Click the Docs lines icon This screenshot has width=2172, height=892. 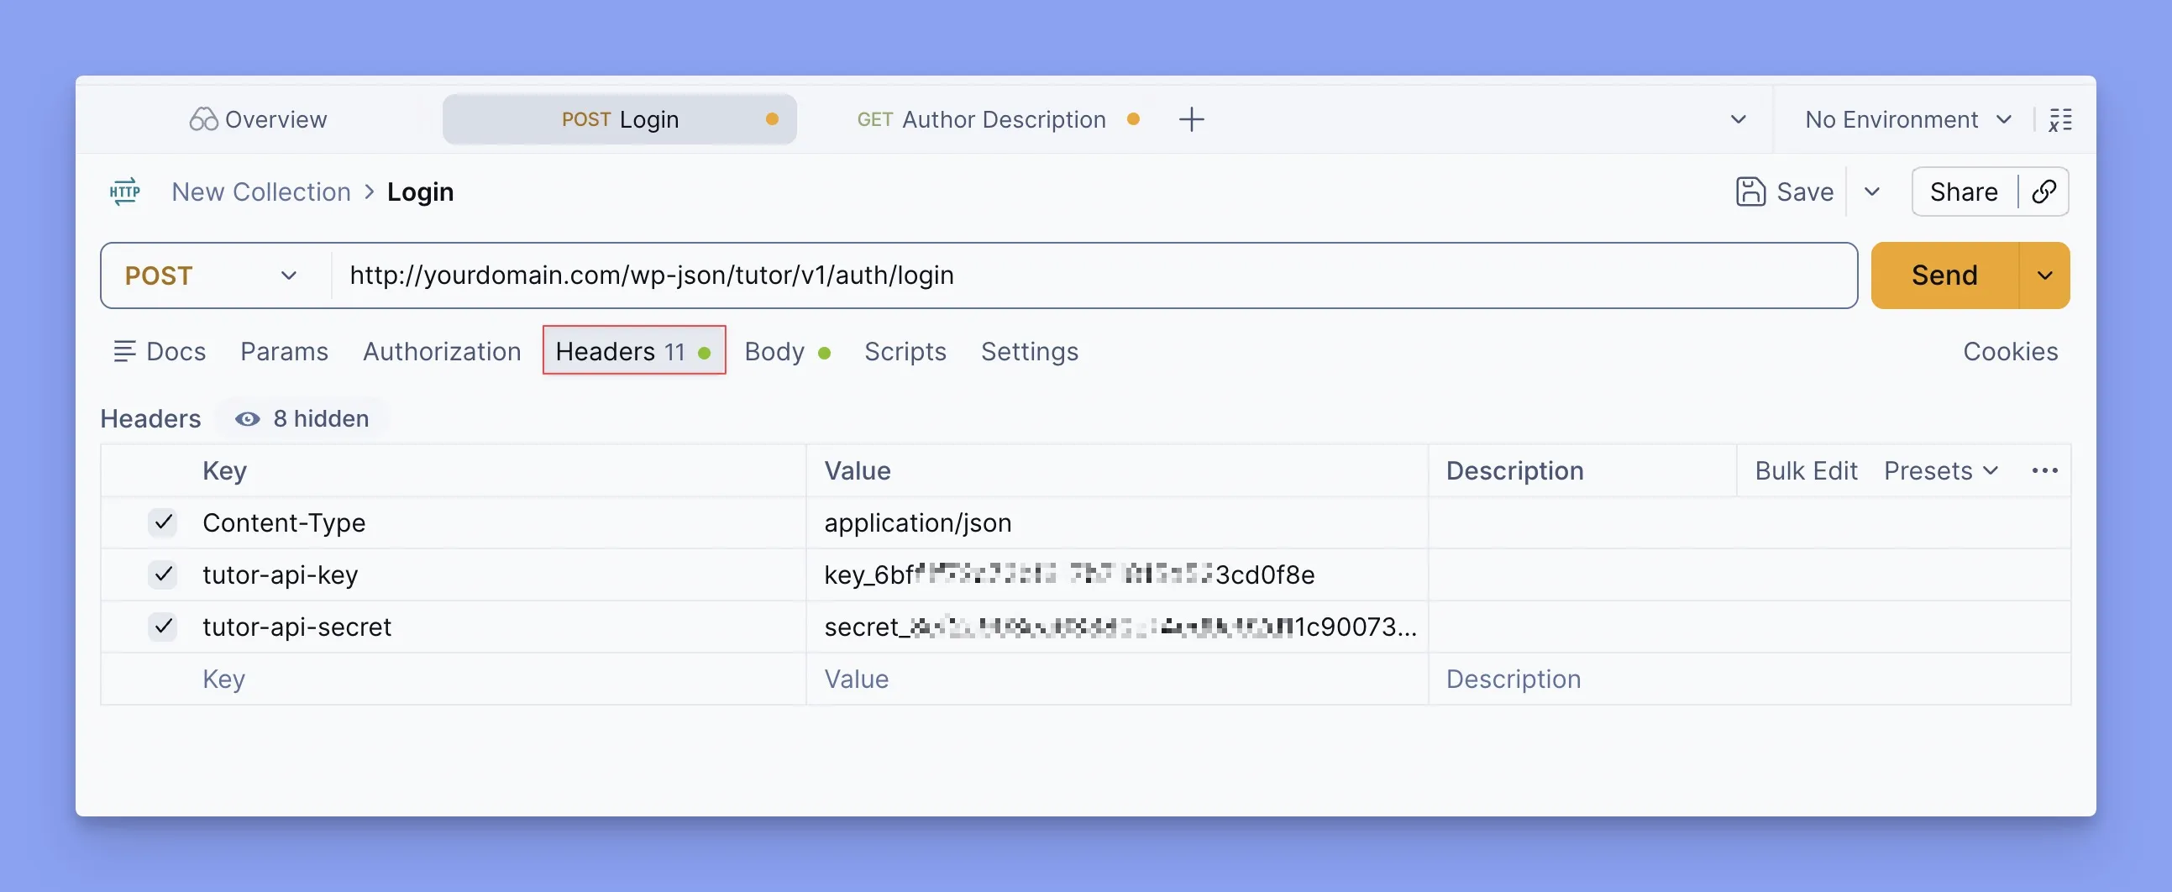tap(125, 352)
